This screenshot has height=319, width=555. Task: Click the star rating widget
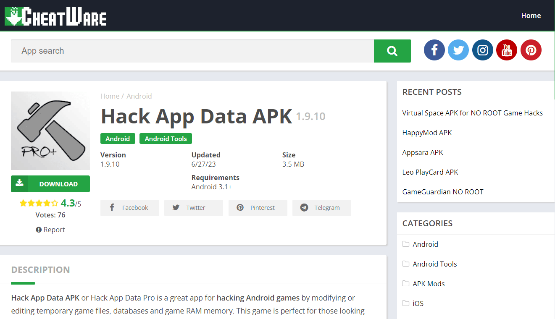(x=39, y=203)
